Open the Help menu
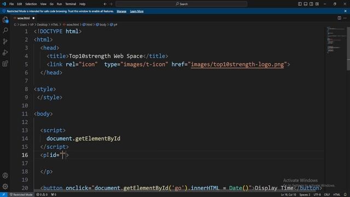The height and width of the screenshot is (197, 350). 83,4
